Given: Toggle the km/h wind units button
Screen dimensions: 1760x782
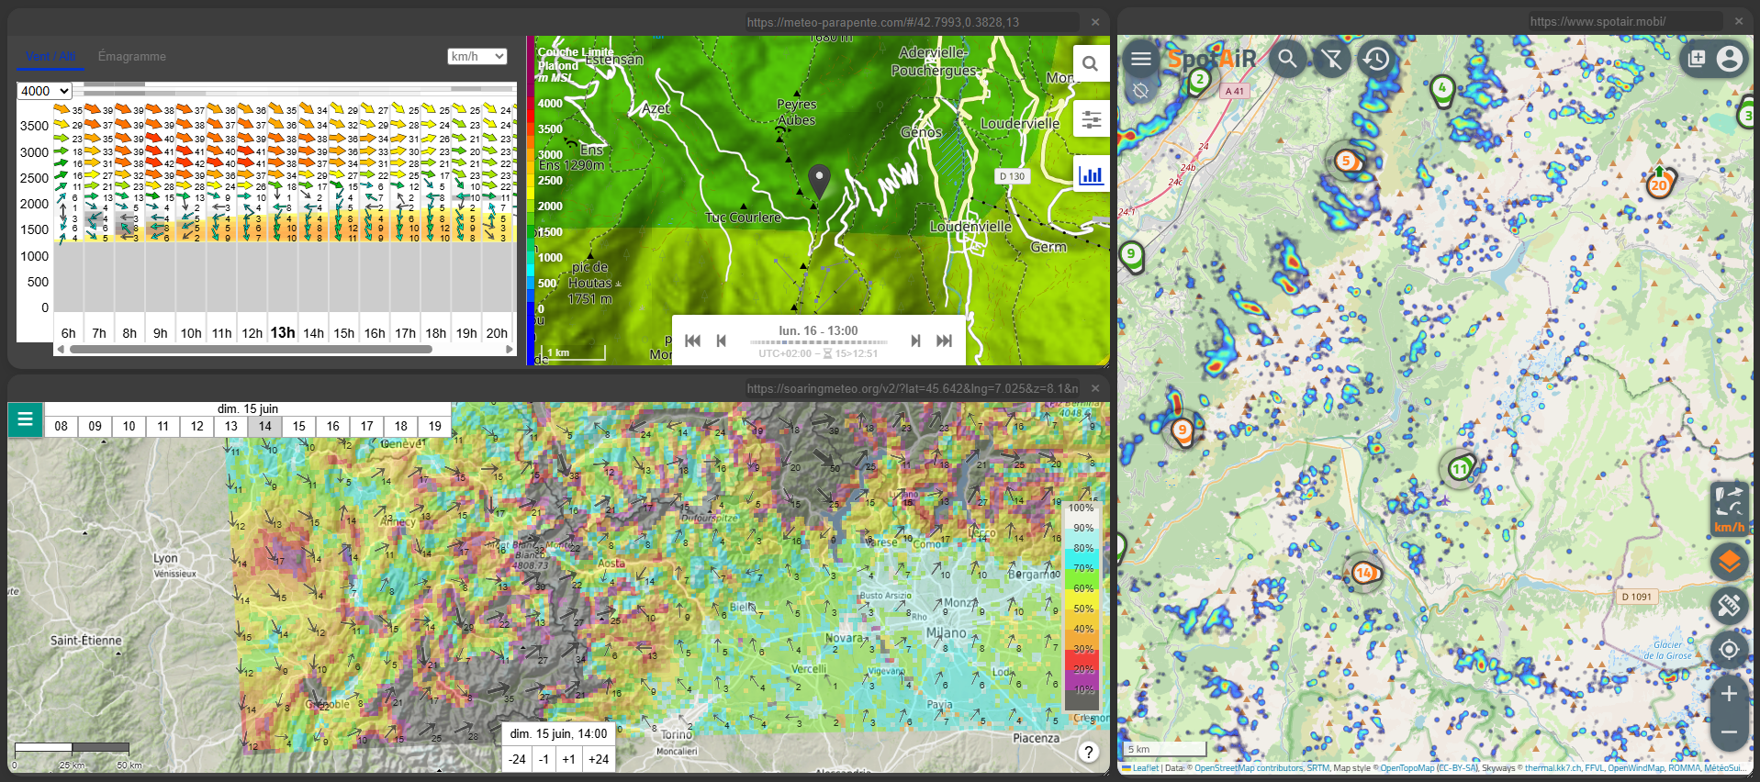Looking at the screenshot, I should [x=1729, y=508].
